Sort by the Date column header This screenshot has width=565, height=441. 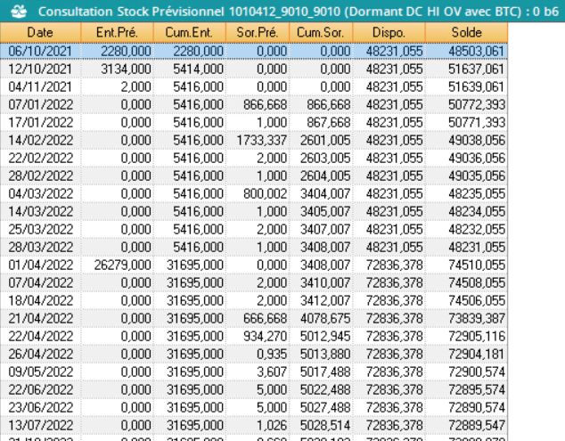pos(39,33)
